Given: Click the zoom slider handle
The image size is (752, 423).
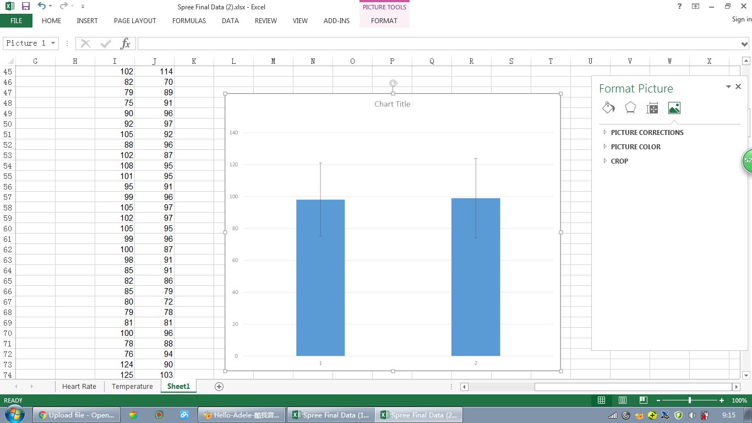Looking at the screenshot, I should click(x=690, y=400).
